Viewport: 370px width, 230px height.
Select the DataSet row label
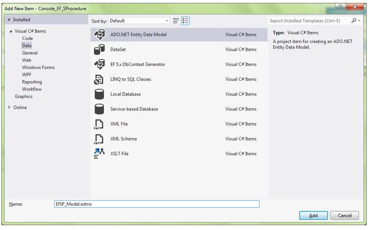pyautogui.click(x=118, y=50)
